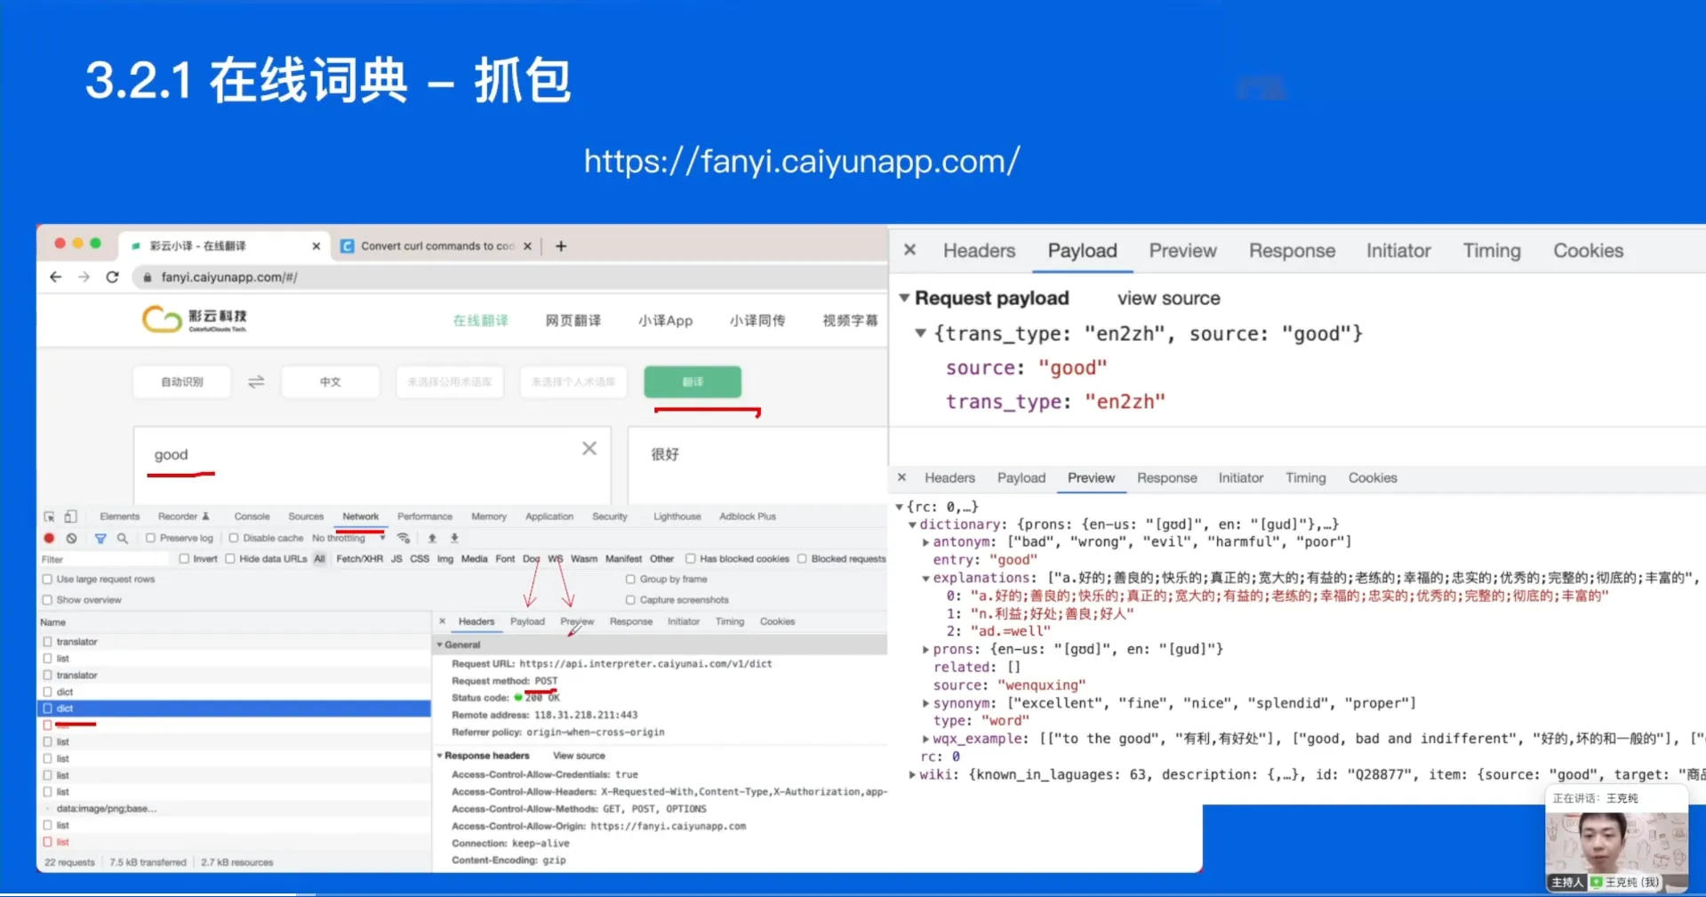Select the 自动识别 source language button
This screenshot has width=1706, height=897.
[182, 381]
